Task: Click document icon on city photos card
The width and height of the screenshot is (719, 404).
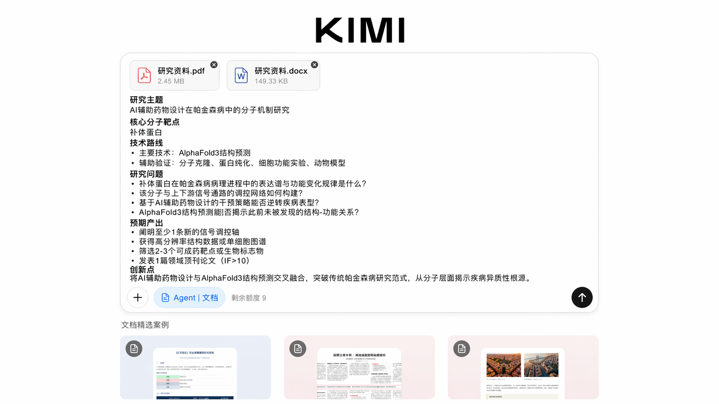Action: 461,349
